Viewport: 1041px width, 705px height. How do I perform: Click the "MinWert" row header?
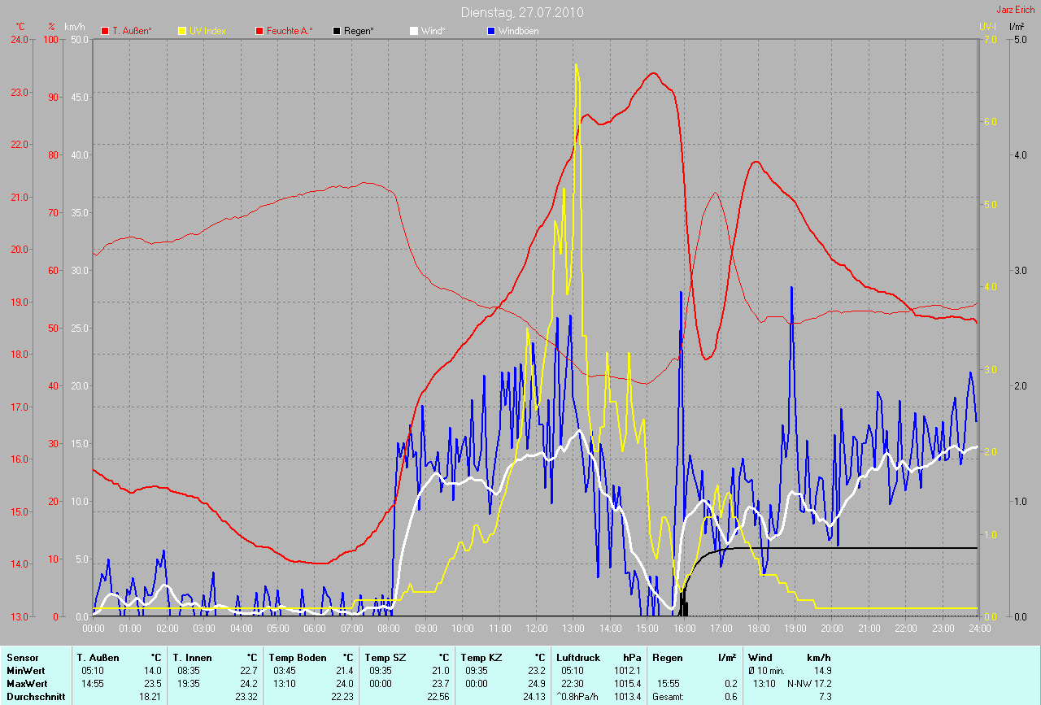coord(25,671)
